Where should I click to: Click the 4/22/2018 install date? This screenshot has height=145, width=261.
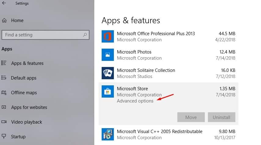tap(225, 40)
